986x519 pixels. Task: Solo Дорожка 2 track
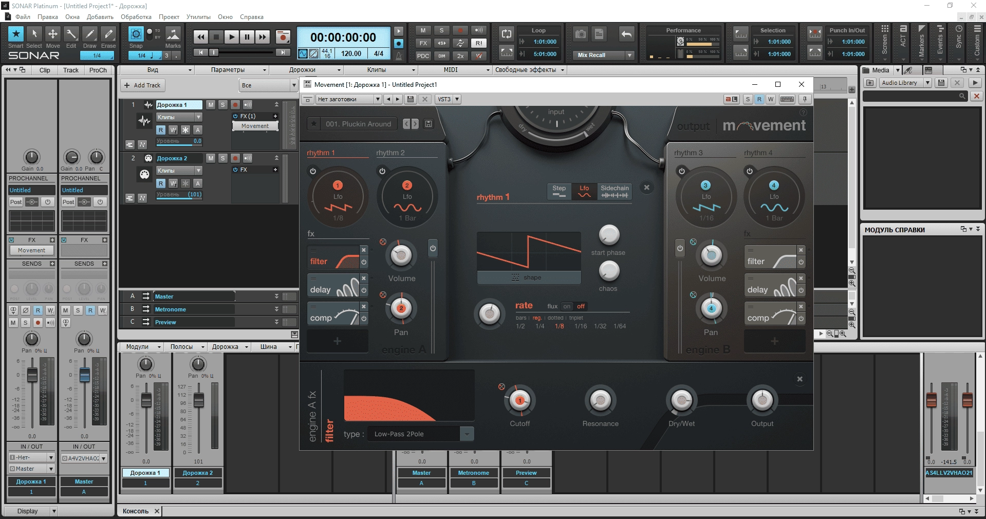click(x=223, y=158)
